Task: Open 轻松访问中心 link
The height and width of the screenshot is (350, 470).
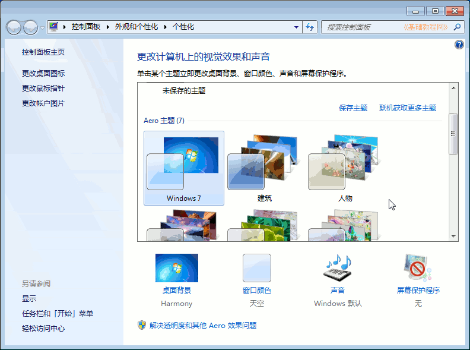Action: click(43, 329)
